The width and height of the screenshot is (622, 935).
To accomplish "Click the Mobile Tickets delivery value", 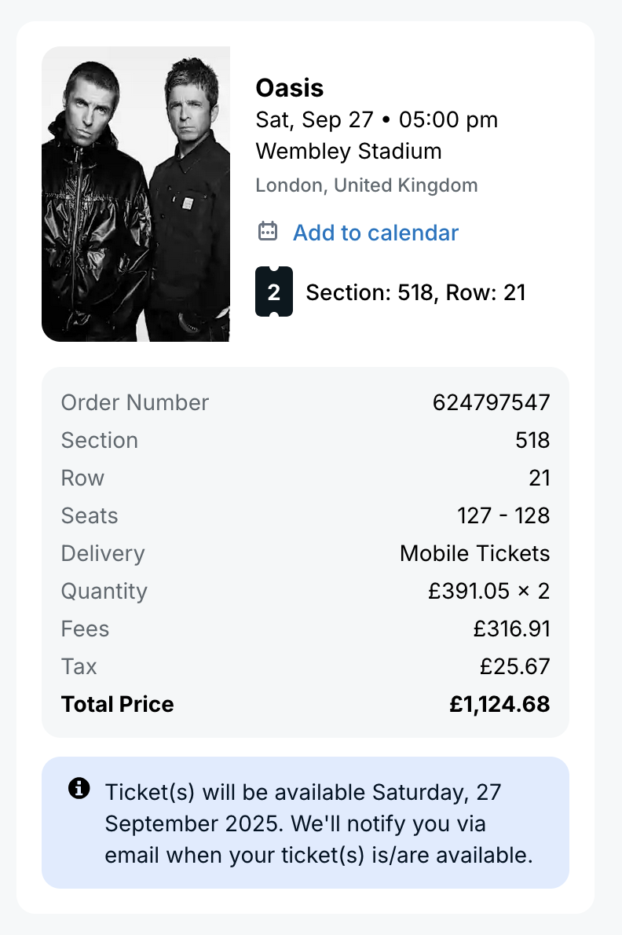I will [x=474, y=553].
